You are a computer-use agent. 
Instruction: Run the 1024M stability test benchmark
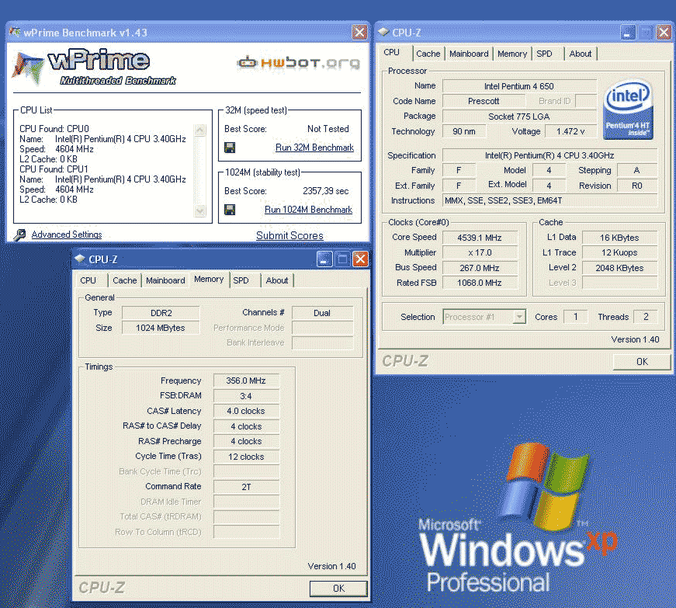(308, 210)
